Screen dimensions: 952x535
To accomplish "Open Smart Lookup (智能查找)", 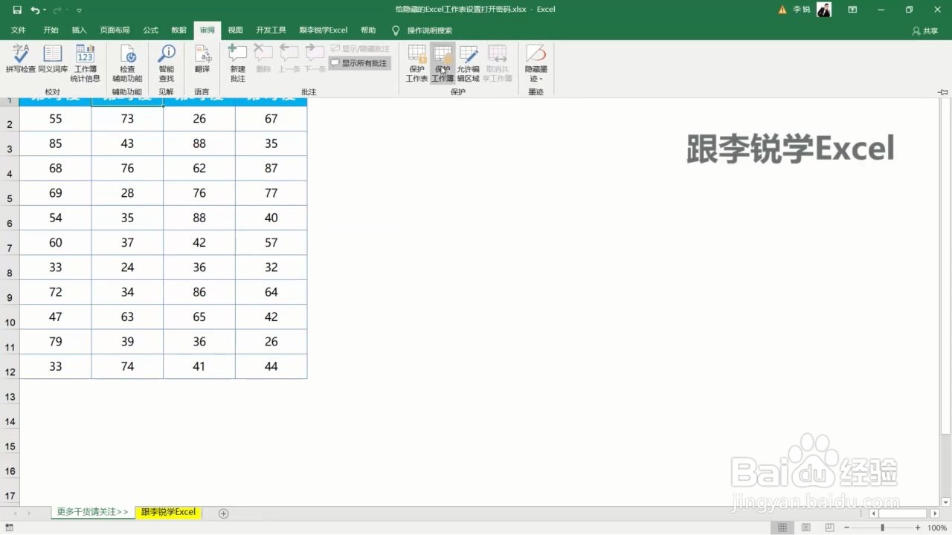I will 167,63.
